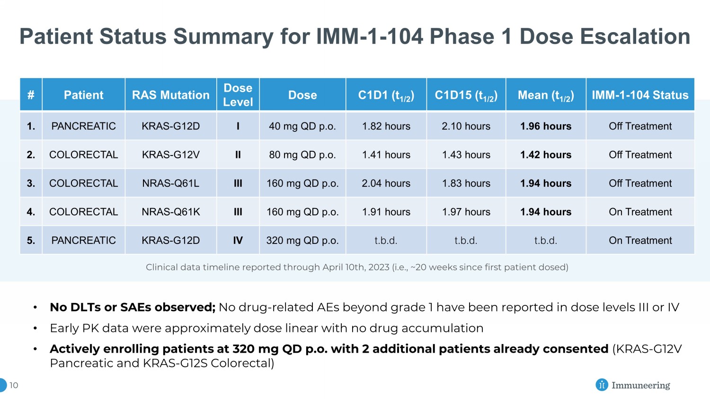Select the Dose Level column header

[x=238, y=95]
